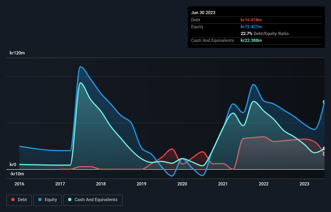The width and height of the screenshot is (331, 212).
Task: Click the kr72.427m equity value
Action: pyautogui.click(x=251, y=27)
